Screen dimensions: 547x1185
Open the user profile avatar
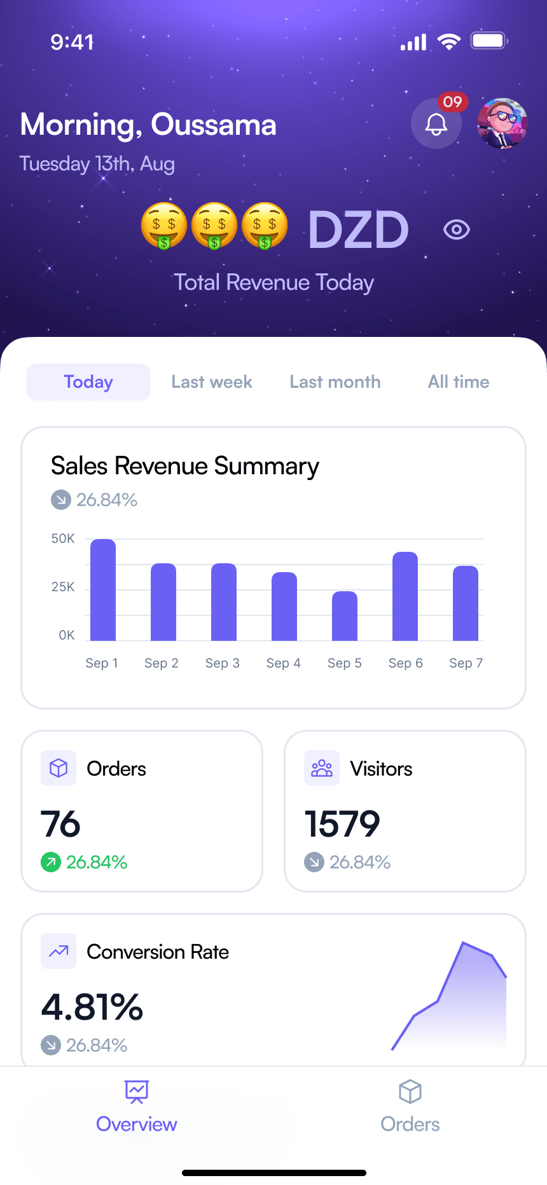click(502, 123)
